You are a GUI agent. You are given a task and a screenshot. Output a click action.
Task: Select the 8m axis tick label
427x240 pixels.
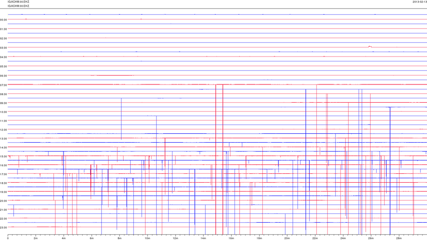120,238
